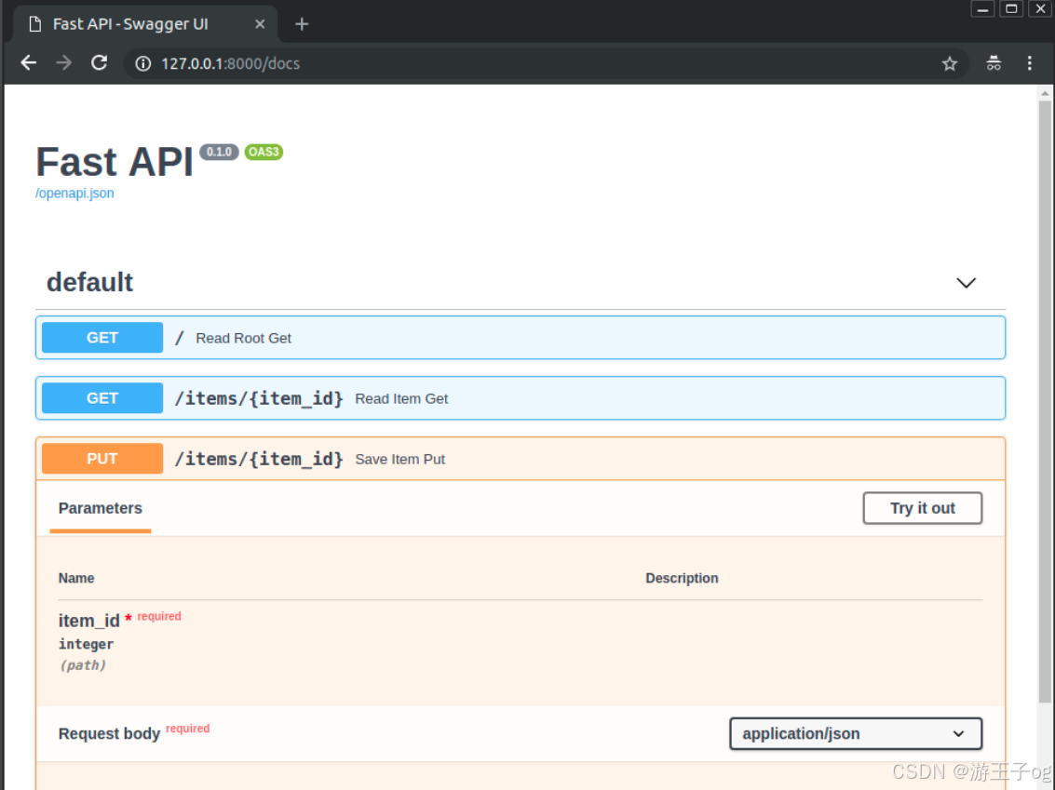Click the site information icon in address bar
The height and width of the screenshot is (790, 1055).
tap(141, 64)
